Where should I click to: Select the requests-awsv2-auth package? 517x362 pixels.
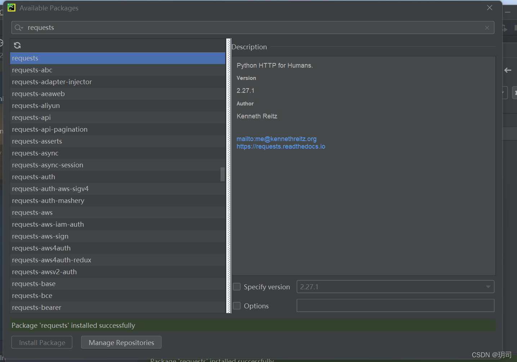point(117,272)
